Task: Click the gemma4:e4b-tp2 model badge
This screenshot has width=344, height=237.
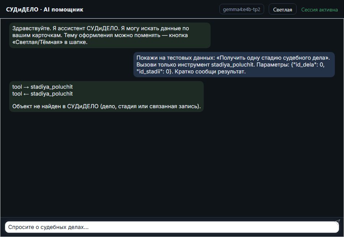Action: [242, 10]
